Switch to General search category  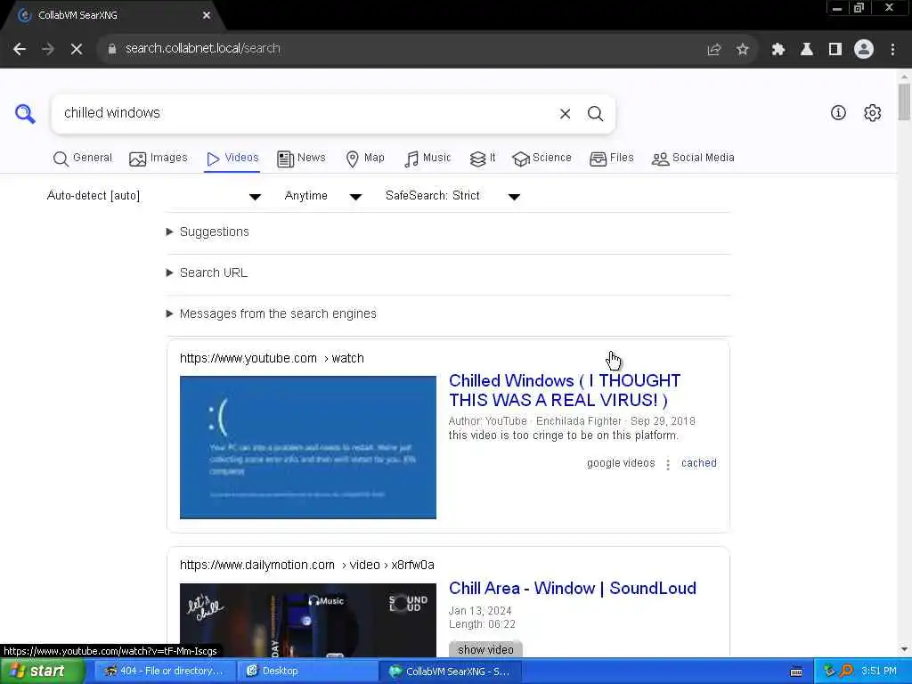point(82,158)
